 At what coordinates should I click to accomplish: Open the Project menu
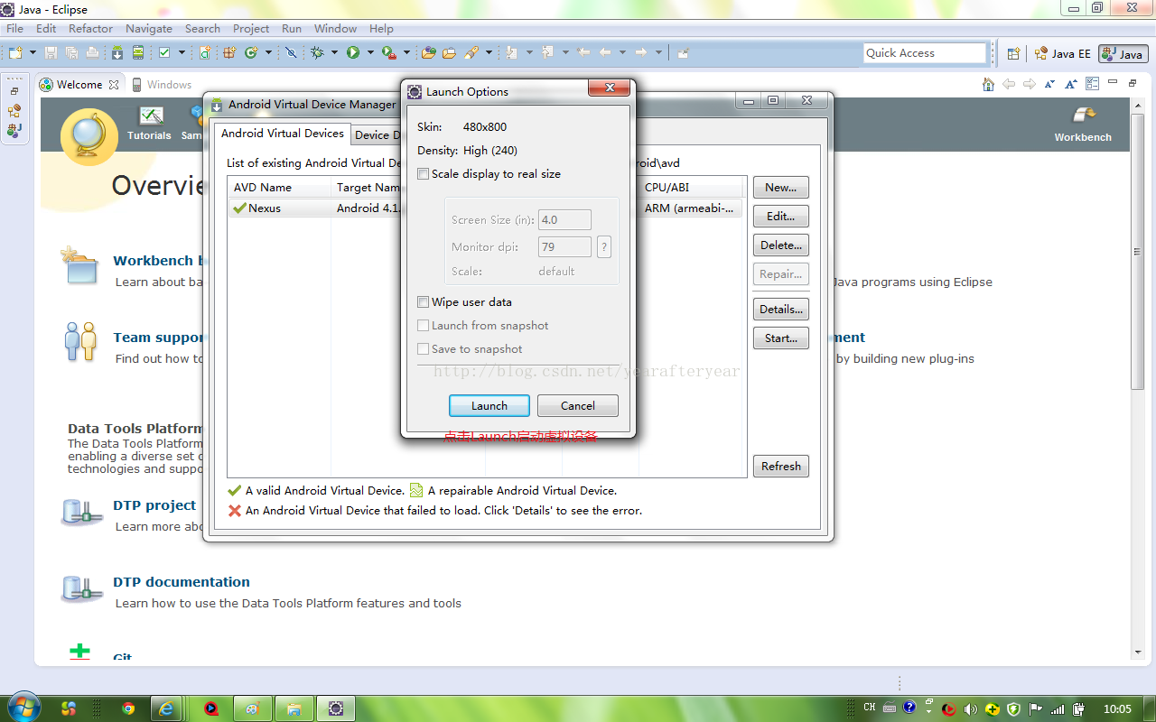tap(251, 29)
